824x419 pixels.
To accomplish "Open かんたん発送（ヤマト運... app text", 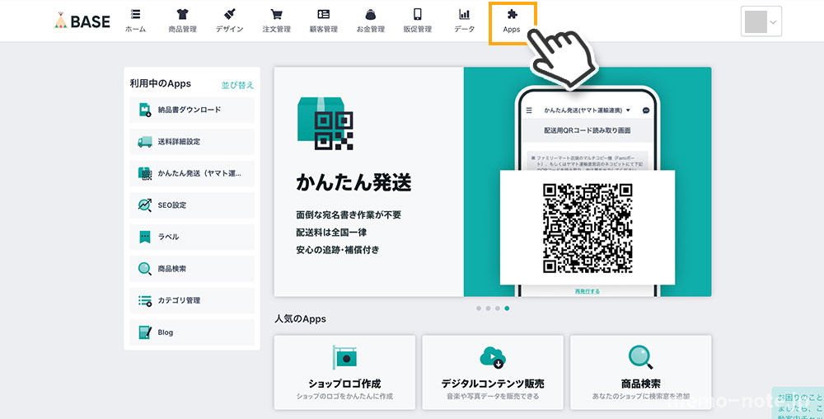I will (x=199, y=173).
